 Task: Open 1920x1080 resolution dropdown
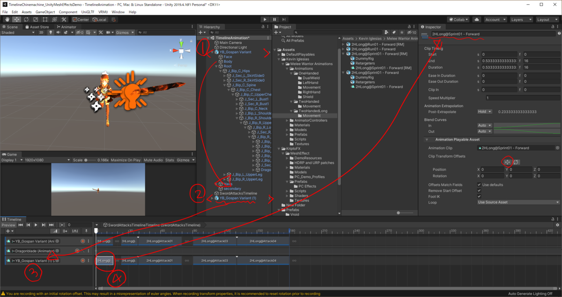[47, 160]
